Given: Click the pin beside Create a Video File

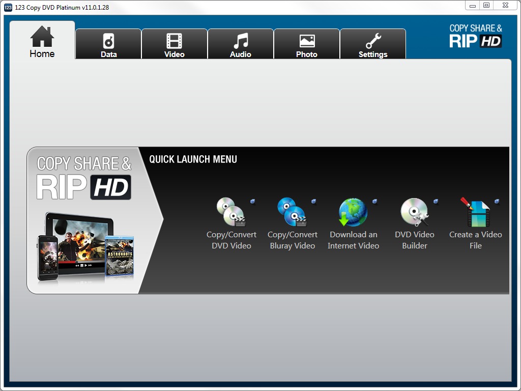Looking at the screenshot, I should click(x=497, y=201).
